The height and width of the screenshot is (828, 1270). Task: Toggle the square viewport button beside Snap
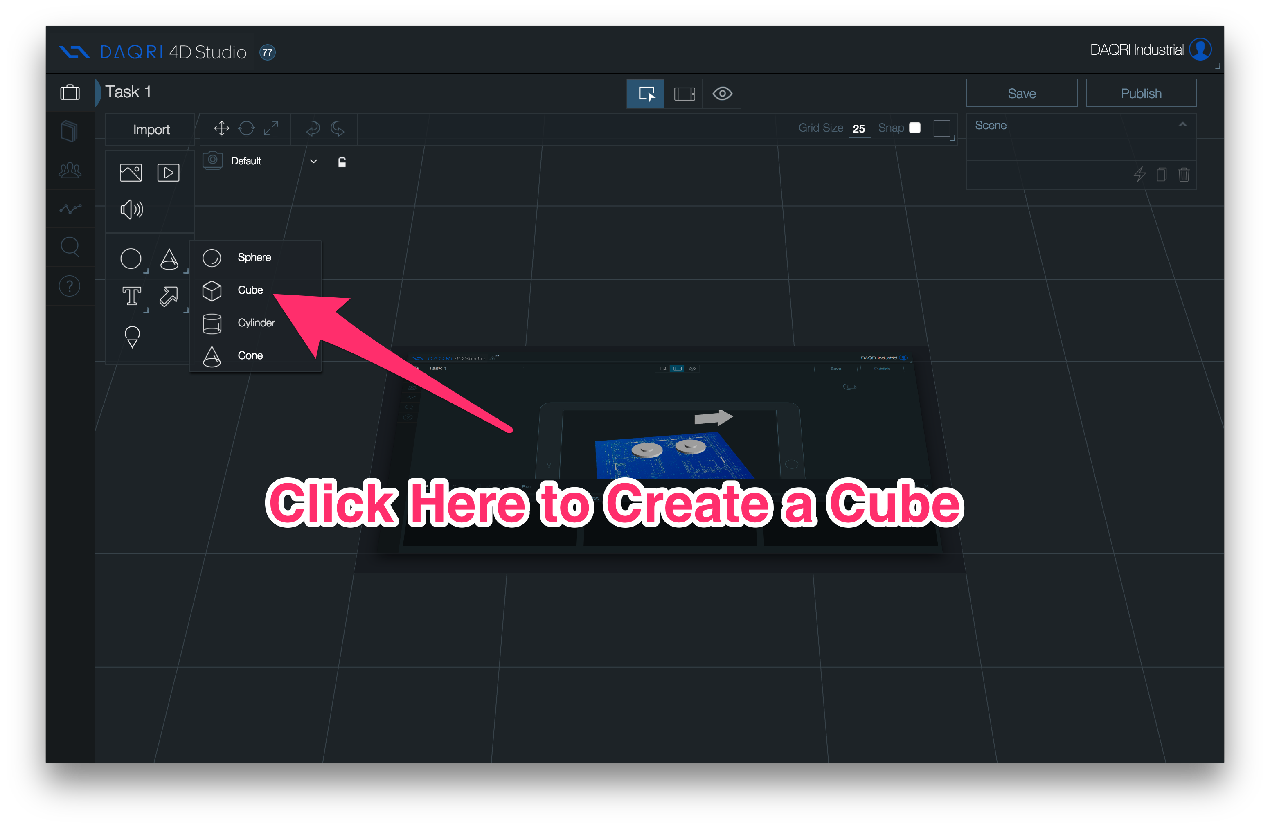pos(941,128)
